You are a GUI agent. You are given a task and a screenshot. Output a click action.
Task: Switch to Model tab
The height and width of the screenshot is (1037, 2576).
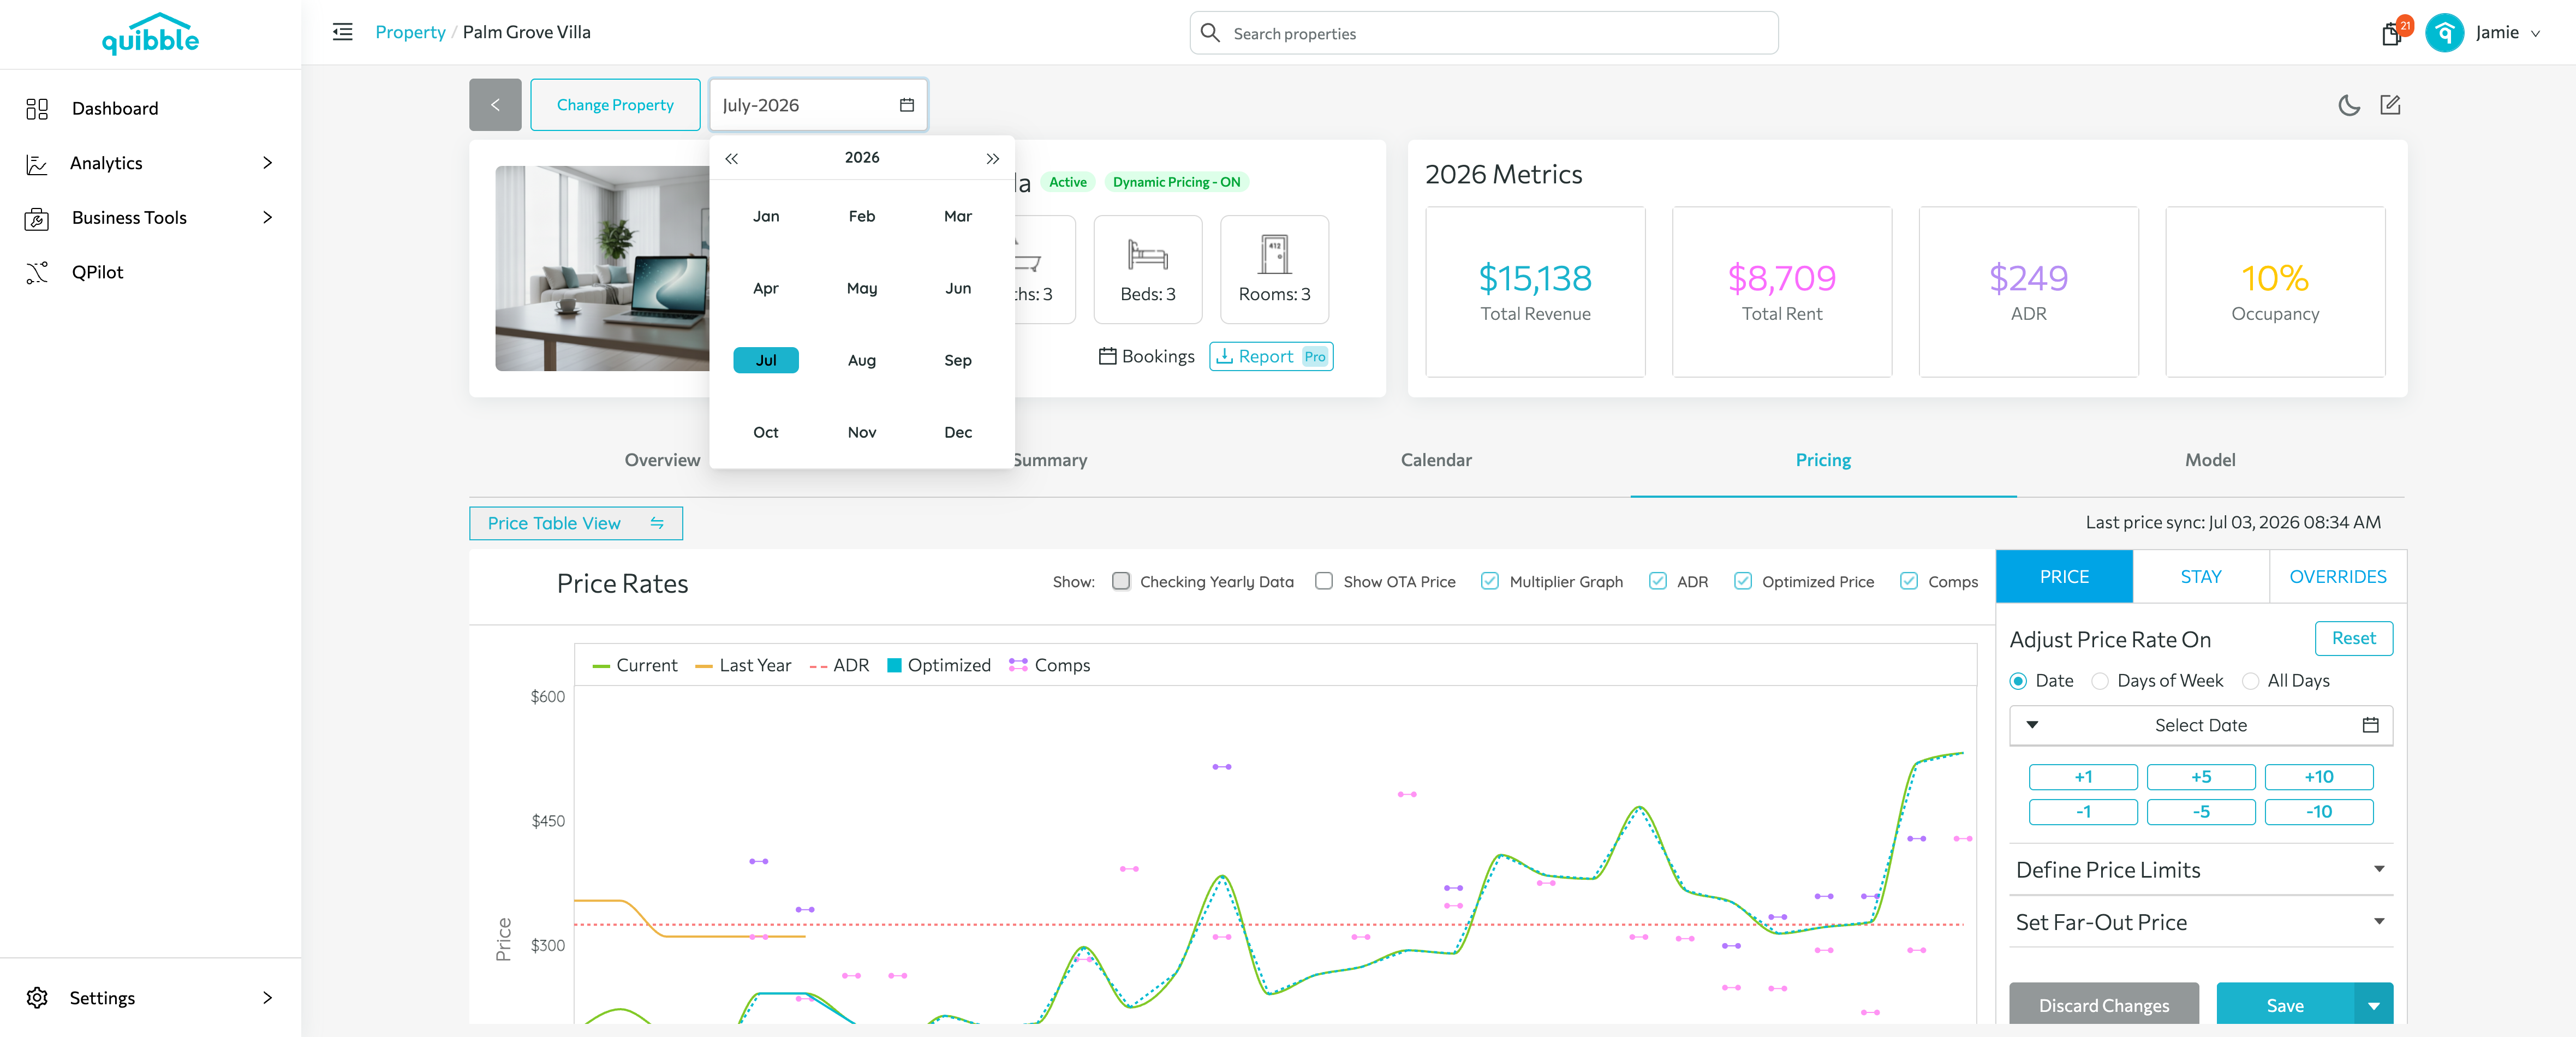point(2210,460)
